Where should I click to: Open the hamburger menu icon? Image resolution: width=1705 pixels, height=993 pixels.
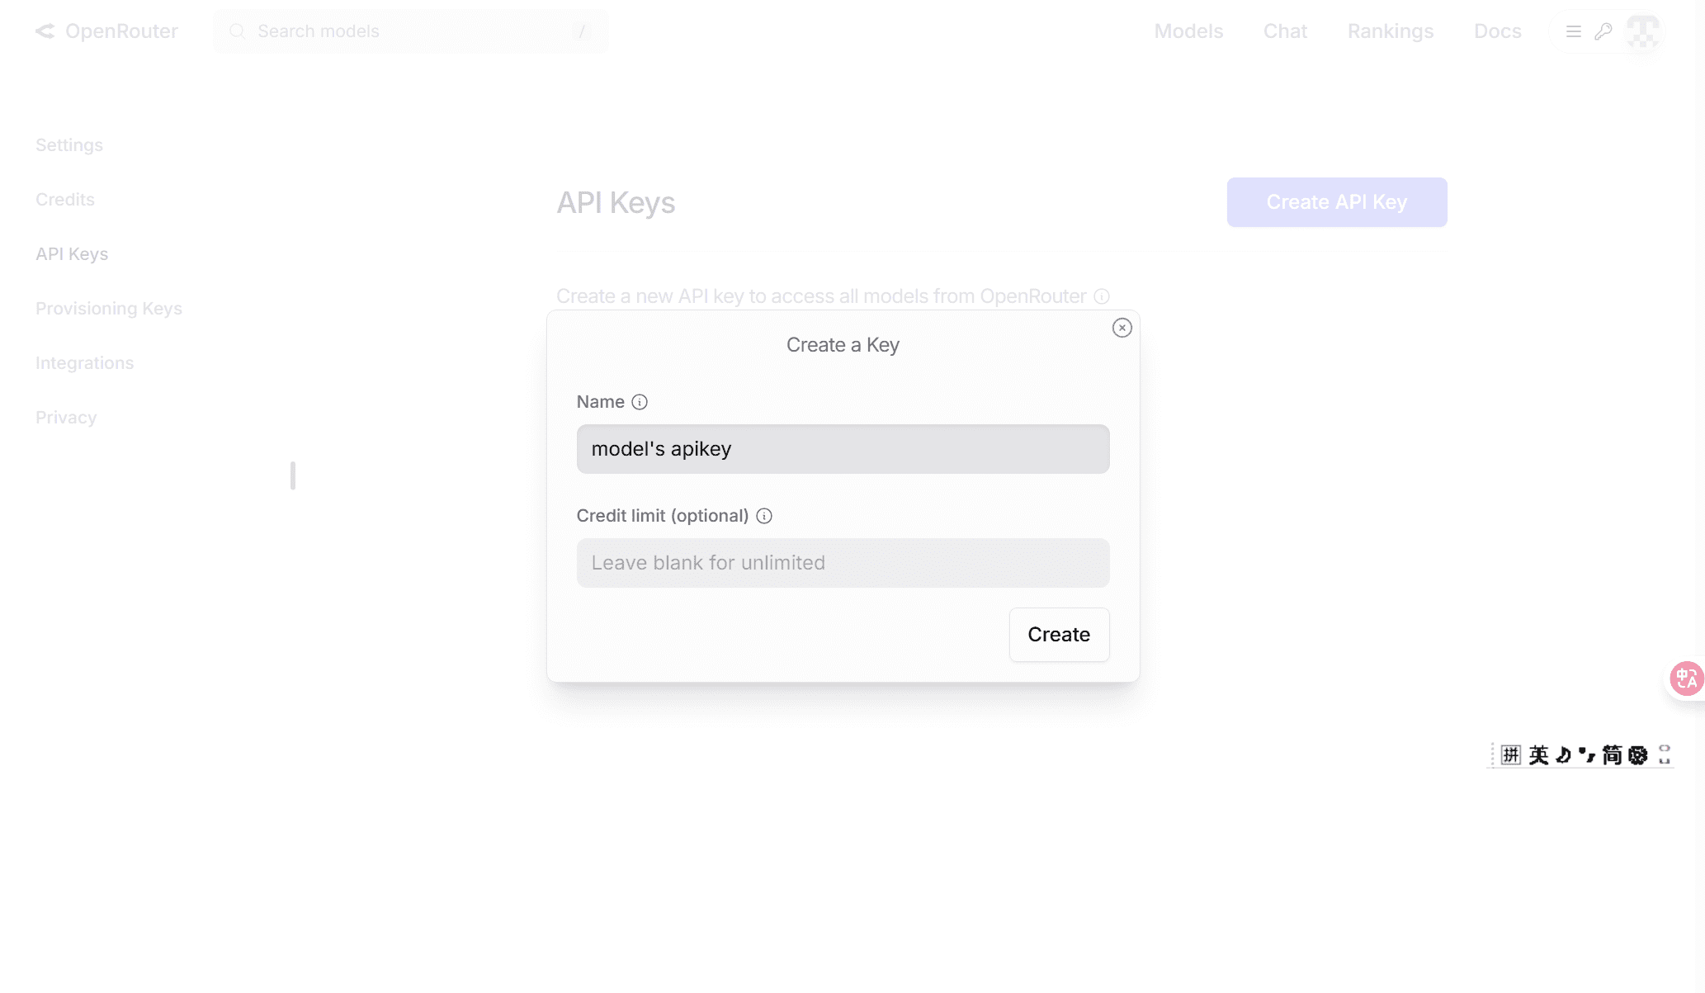[1574, 31]
